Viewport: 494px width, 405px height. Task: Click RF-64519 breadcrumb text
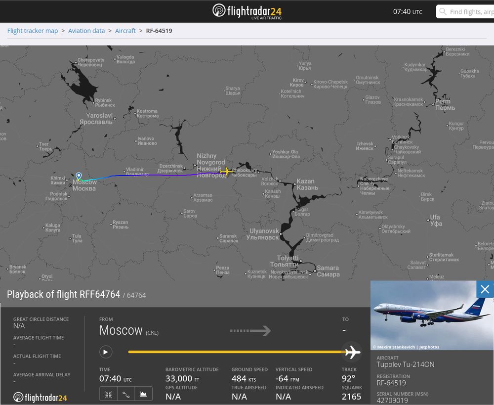(x=159, y=31)
